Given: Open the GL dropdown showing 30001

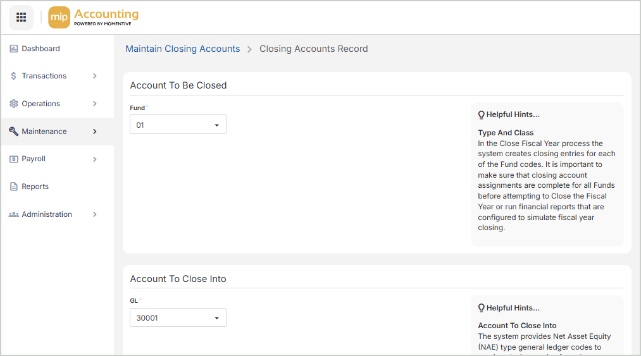Looking at the screenshot, I should [x=178, y=317].
